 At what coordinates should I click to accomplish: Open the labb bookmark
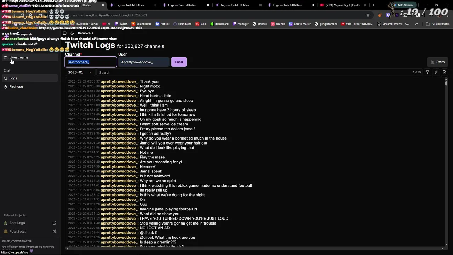pyautogui.click(x=201, y=24)
